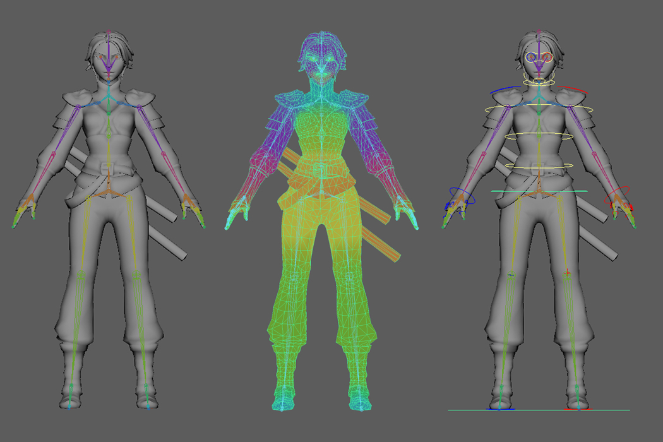Select the red shoulder control arc
663x442 pixels.
pyautogui.click(x=573, y=90)
